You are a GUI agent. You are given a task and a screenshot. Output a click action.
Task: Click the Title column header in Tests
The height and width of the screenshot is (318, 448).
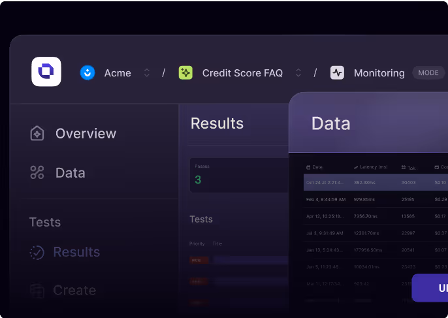217,244
